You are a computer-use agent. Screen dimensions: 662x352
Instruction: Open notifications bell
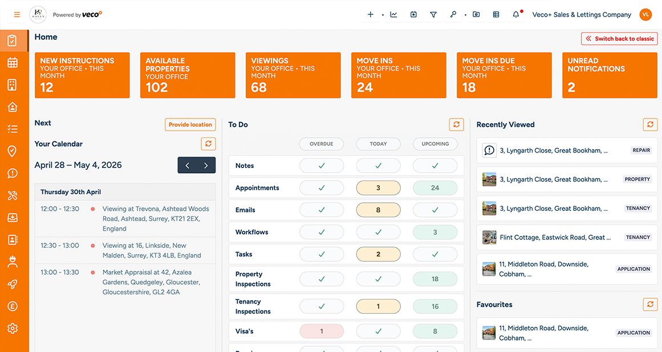click(516, 15)
